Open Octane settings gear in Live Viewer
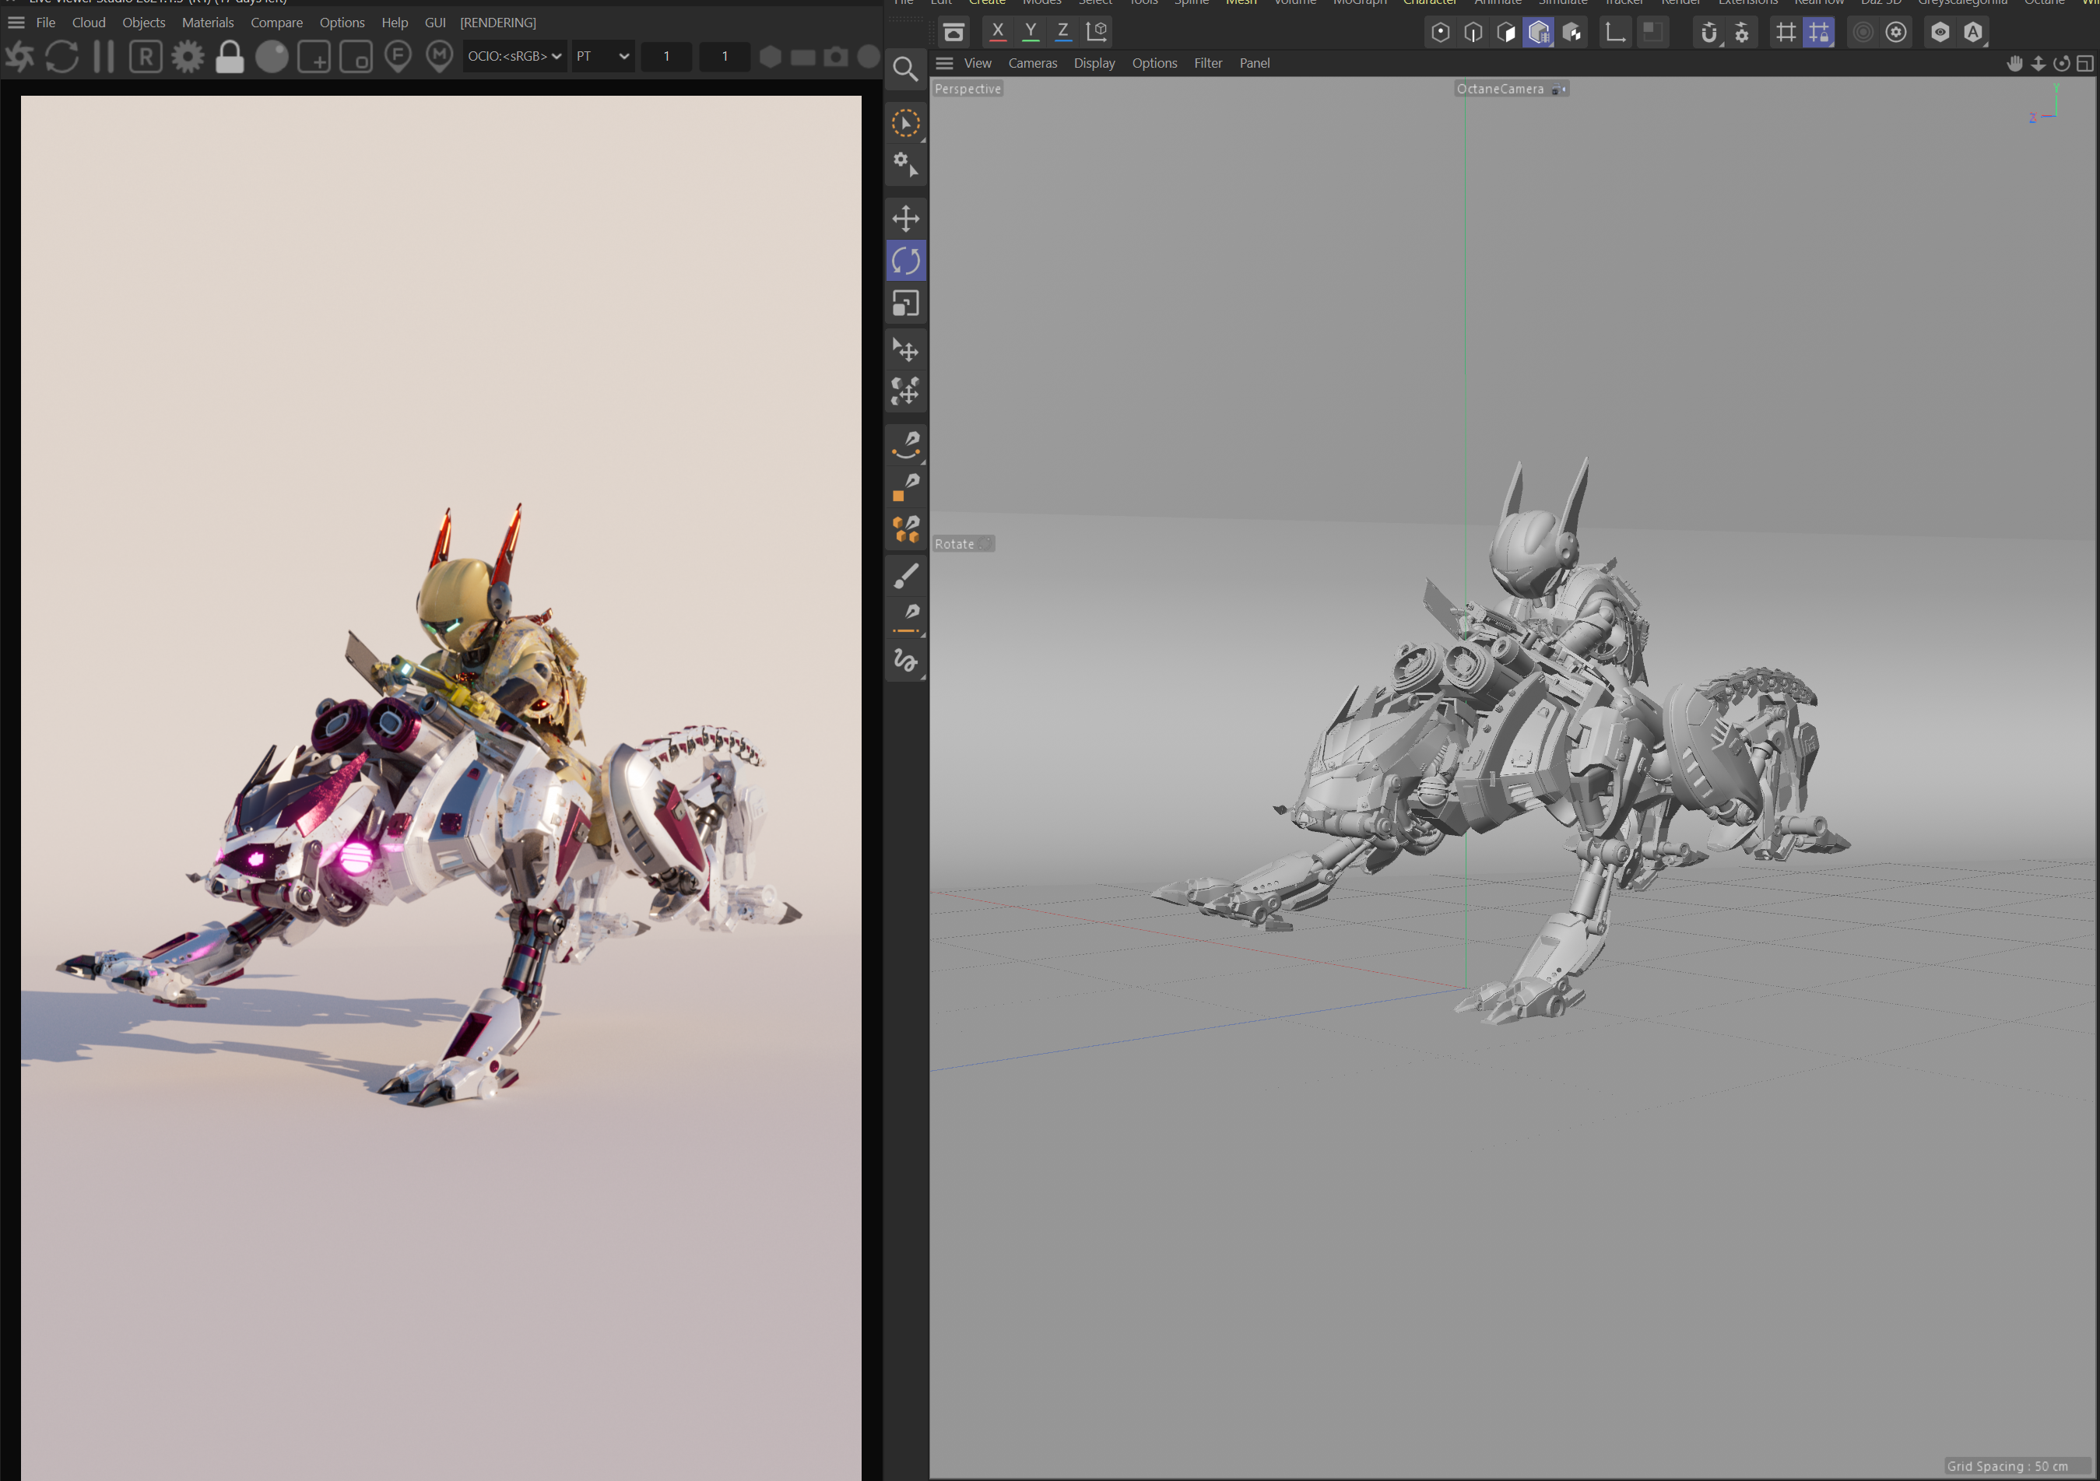 point(188,57)
